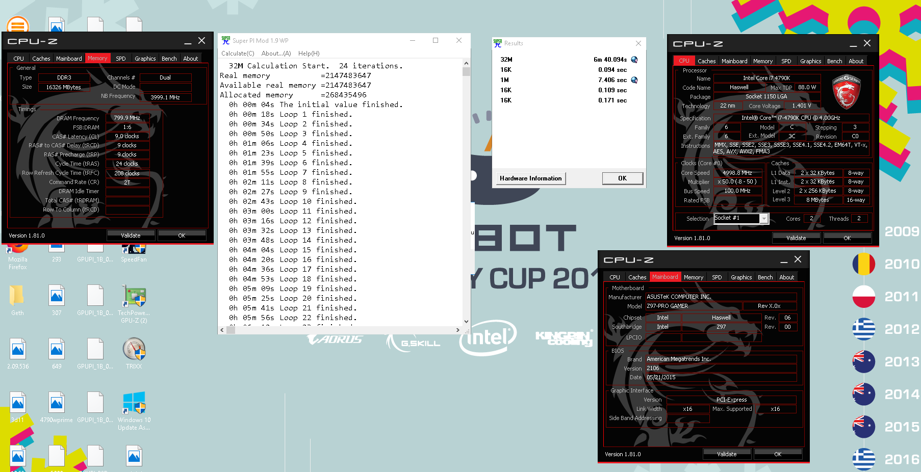This screenshot has height=472, width=921.
Task: Click OK in Mainboard CPU-Z window
Action: click(x=778, y=454)
